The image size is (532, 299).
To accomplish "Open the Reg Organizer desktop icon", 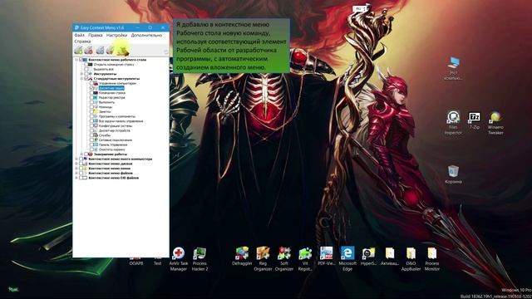I will click(263, 259).
